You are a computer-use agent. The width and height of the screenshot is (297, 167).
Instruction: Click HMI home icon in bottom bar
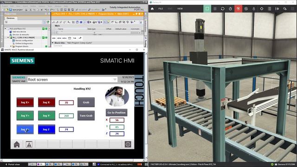point(17,144)
